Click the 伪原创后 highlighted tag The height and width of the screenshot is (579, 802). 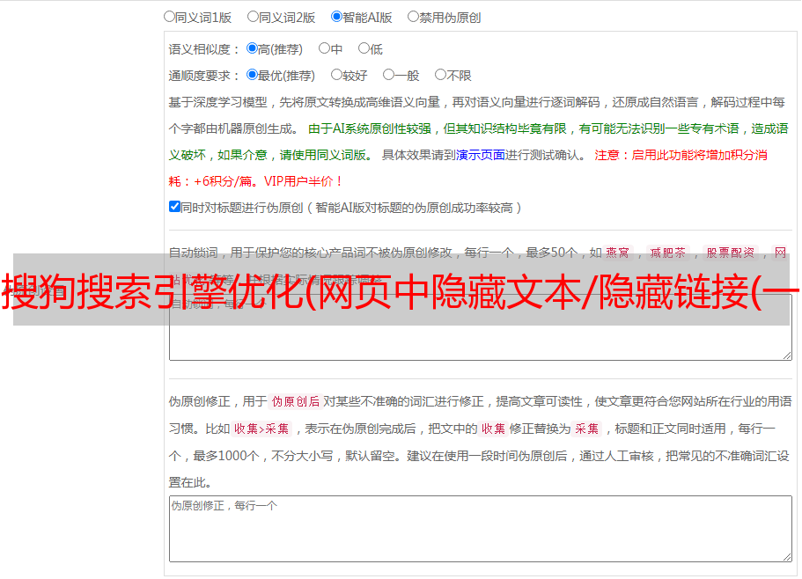[x=296, y=401]
